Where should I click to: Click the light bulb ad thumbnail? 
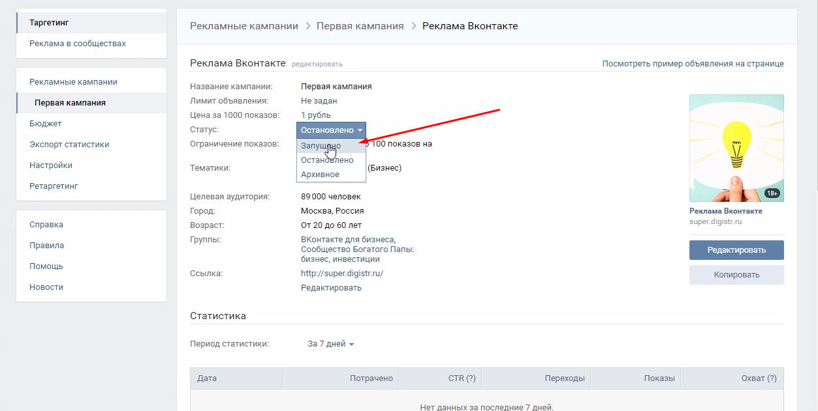click(736, 149)
